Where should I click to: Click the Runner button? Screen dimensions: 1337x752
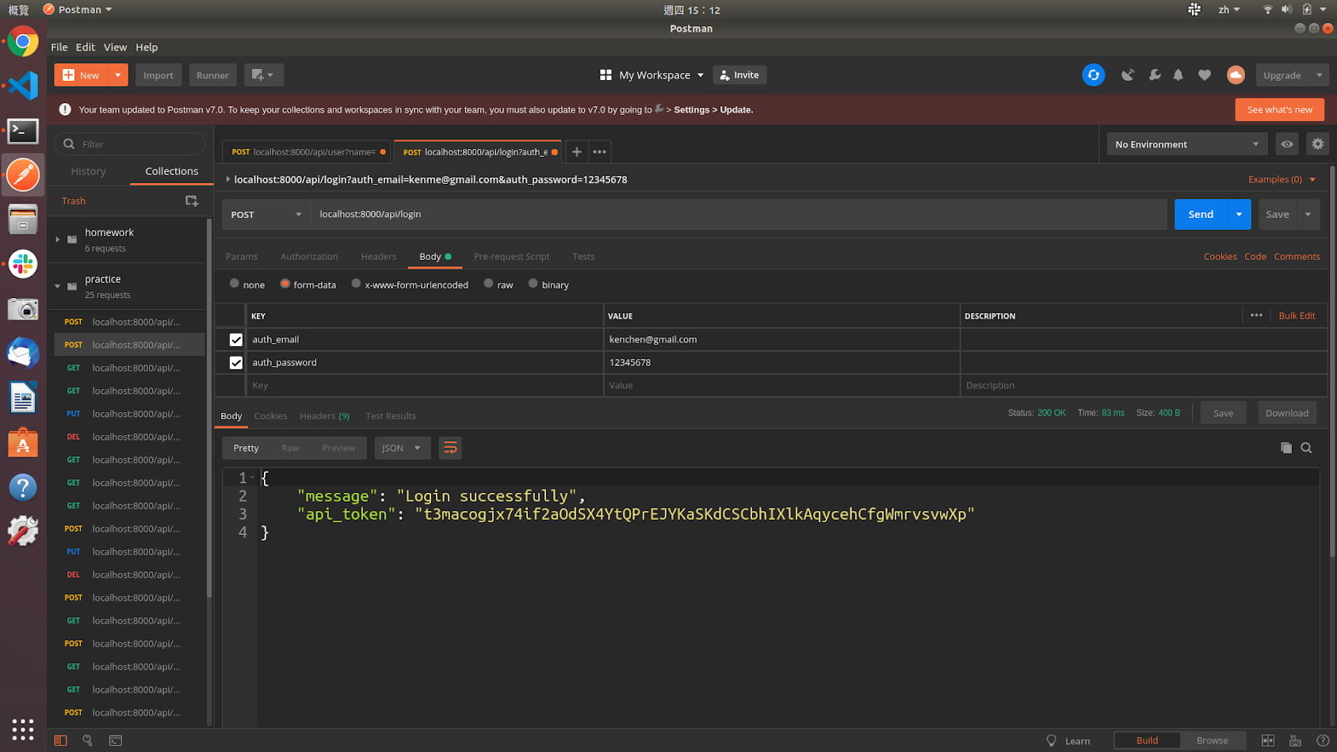(x=212, y=75)
